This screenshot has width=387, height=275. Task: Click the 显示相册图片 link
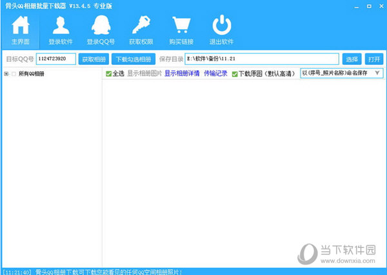[x=144, y=73]
